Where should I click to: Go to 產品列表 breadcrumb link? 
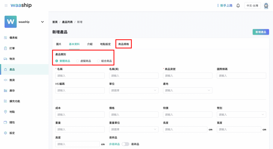click(x=67, y=22)
